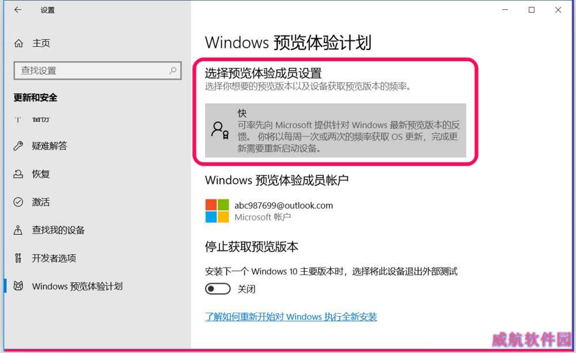The height and width of the screenshot is (353, 576).
Task: Open the 了解如何重新开始对 Windows 执行全新安装 link
Action: point(291,317)
